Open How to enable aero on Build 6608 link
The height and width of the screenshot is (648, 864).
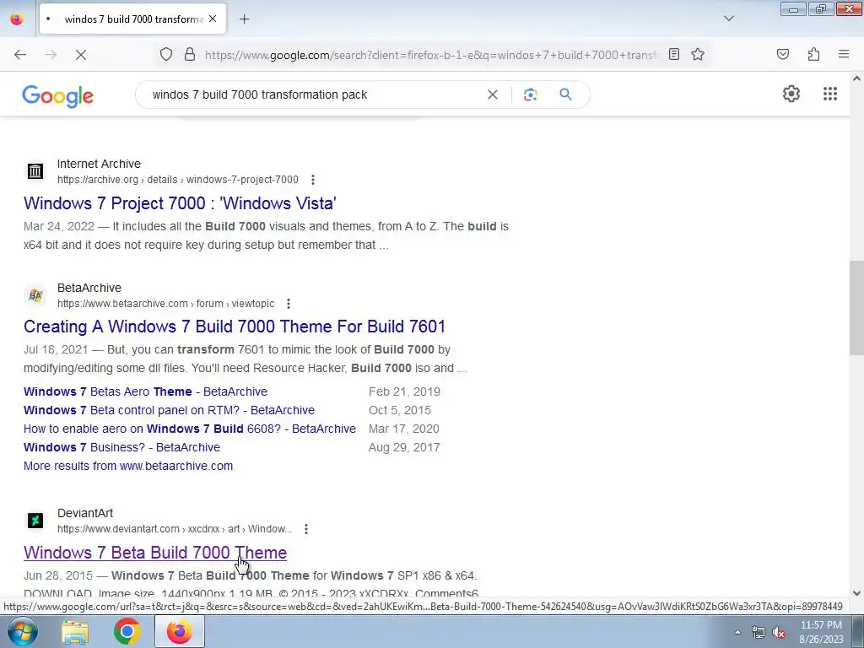190,429
